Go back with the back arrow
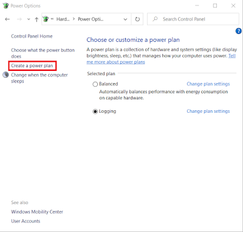This screenshot has height=232, width=243. pyautogui.click(x=7, y=19)
